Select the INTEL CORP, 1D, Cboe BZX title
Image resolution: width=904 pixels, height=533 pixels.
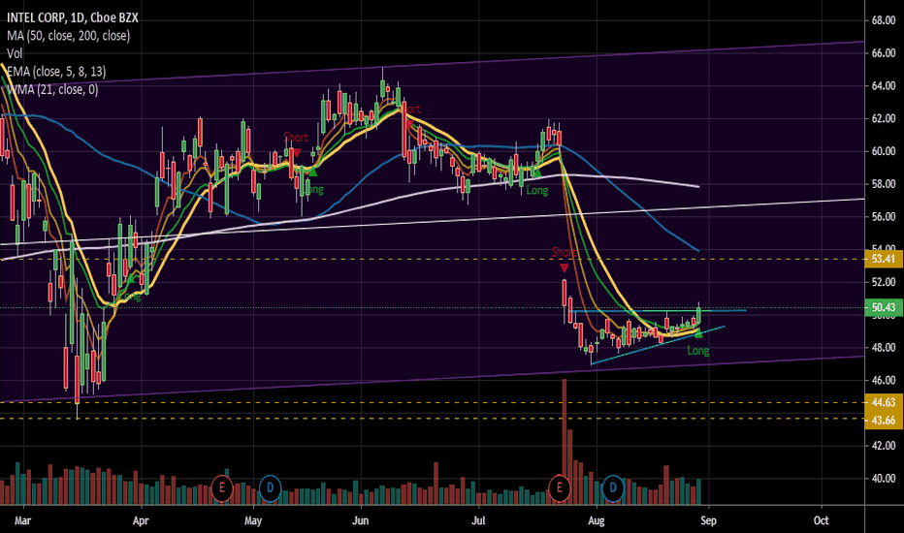click(73, 17)
